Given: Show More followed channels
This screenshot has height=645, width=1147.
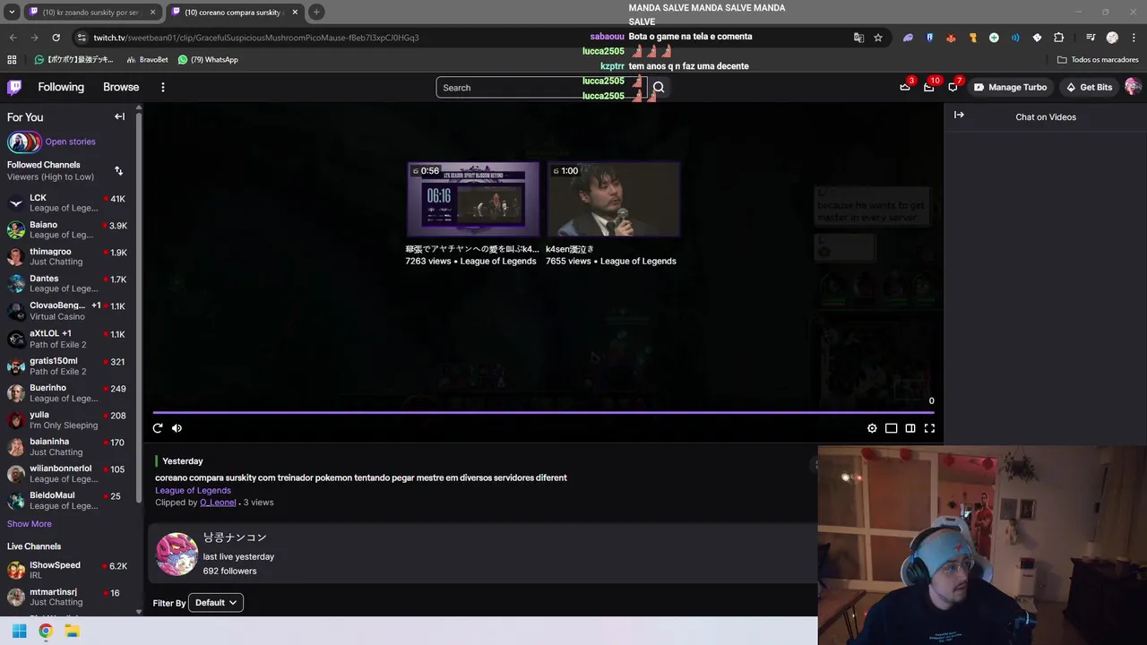Looking at the screenshot, I should pyautogui.click(x=30, y=524).
